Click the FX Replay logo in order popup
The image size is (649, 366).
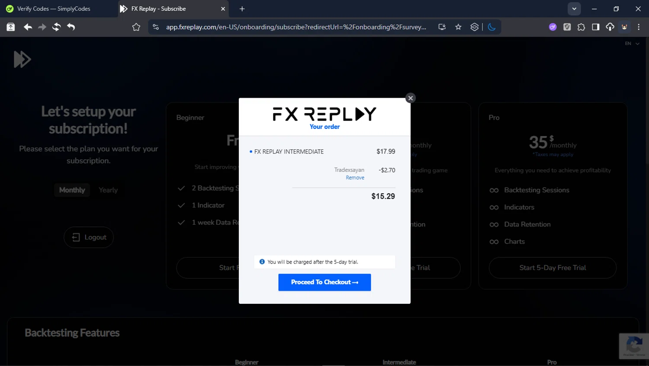(x=324, y=114)
